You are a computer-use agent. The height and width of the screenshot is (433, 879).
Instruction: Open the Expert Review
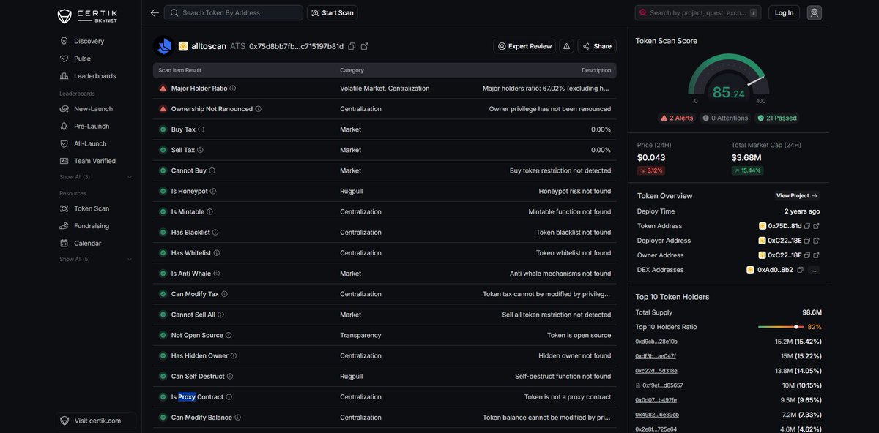point(524,46)
